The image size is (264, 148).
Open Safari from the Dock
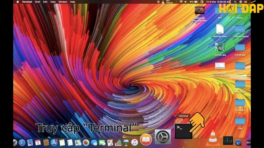coord(22,143)
